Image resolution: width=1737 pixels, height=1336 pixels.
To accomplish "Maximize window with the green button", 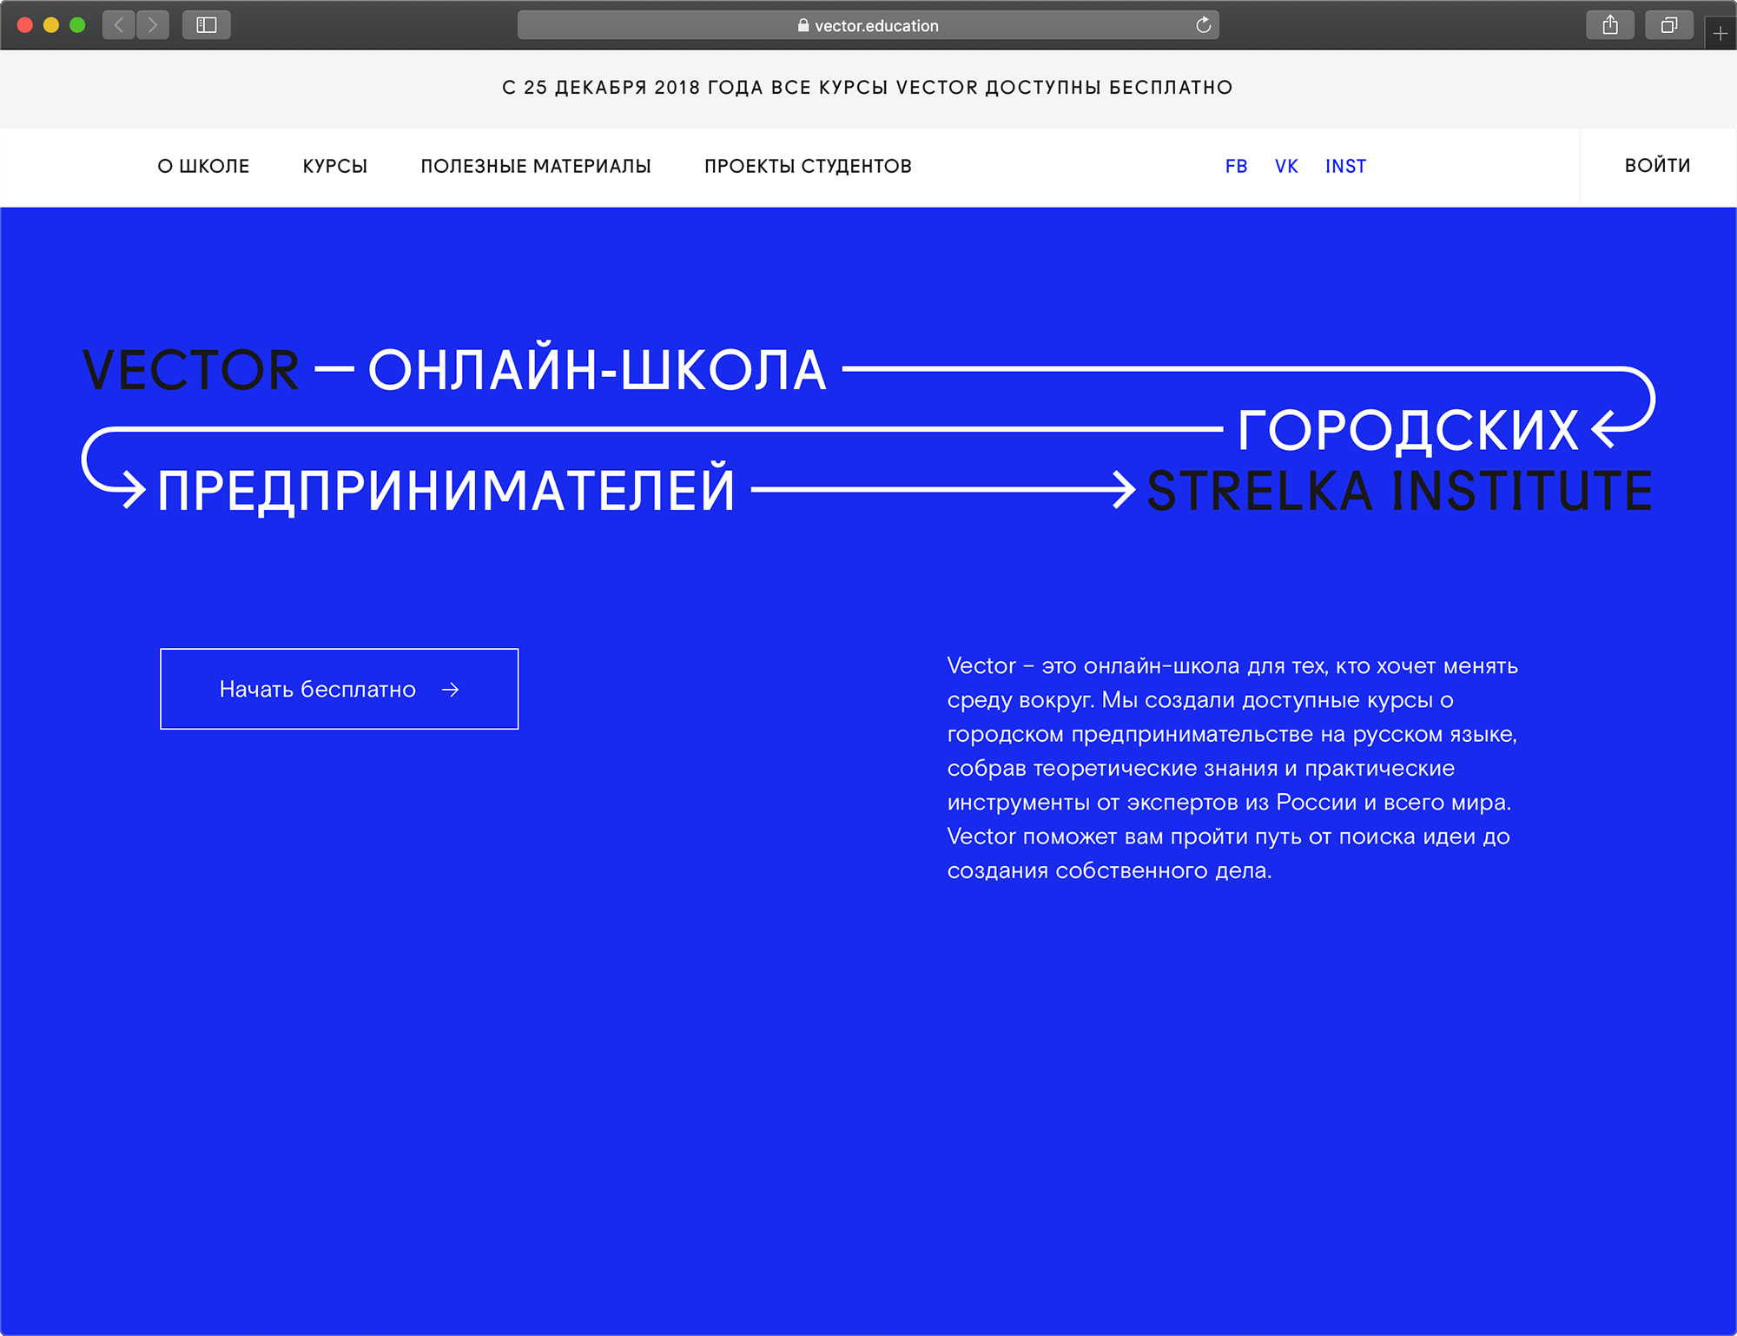I will (77, 25).
